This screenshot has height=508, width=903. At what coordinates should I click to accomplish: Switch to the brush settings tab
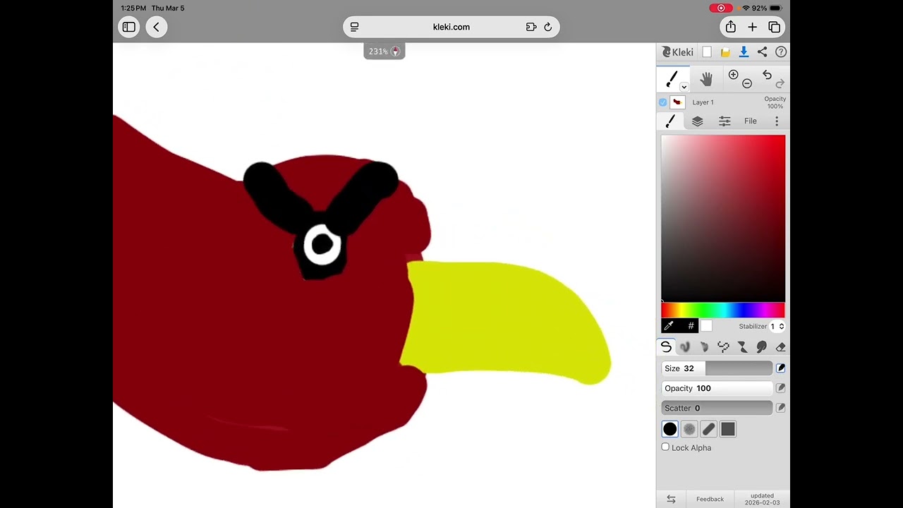670,121
